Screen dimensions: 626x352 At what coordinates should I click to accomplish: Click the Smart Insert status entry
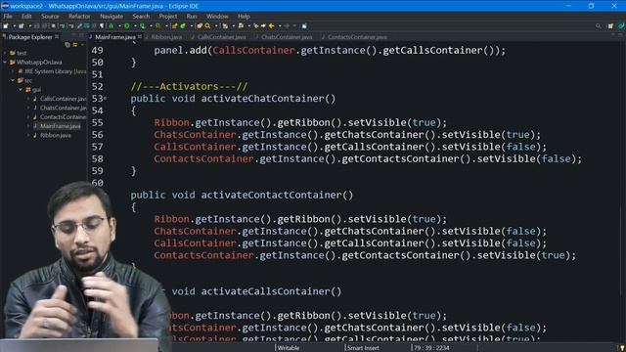[363, 348]
